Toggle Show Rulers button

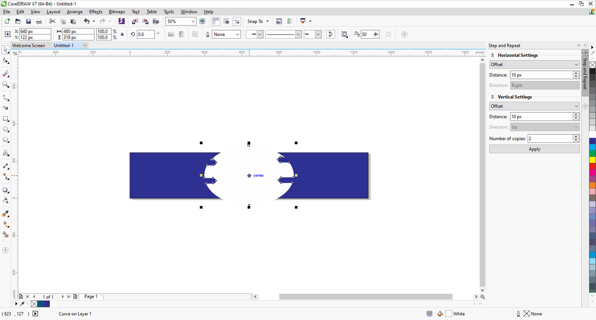coord(216,21)
